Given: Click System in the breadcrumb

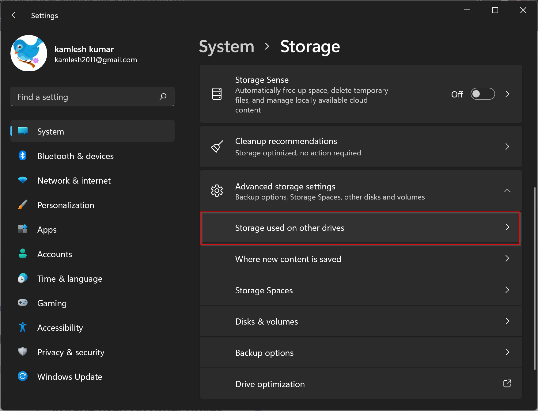Looking at the screenshot, I should pos(226,47).
